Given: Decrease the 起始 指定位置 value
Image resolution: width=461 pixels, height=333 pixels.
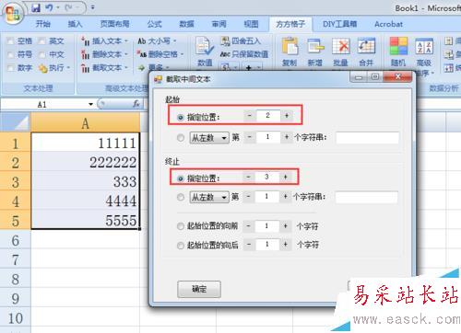Looking at the screenshot, I should pyautogui.click(x=250, y=116).
